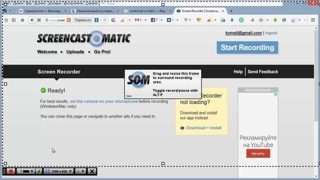Click the VK toolbar icon

(x=169, y=20)
